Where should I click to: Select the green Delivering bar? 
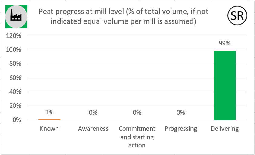224,85
